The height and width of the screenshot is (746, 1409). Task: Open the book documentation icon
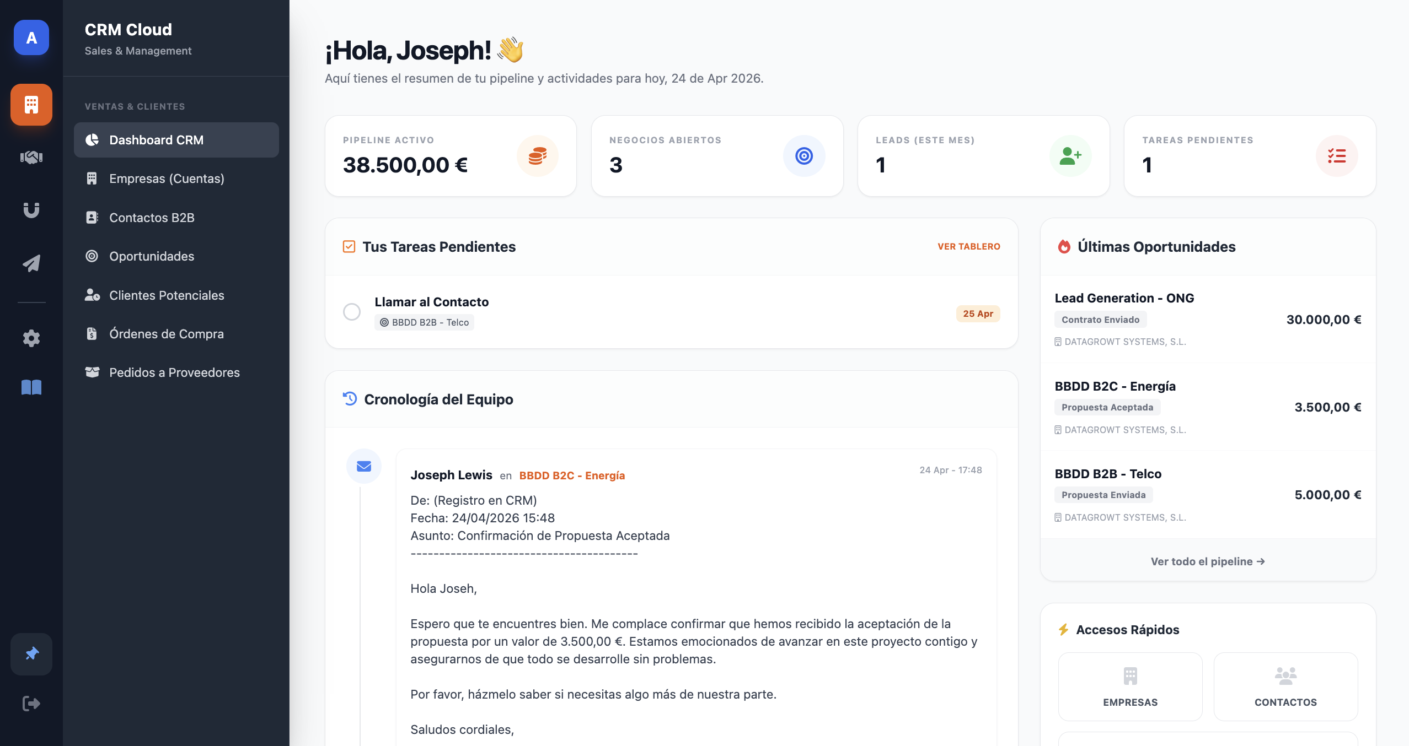click(x=31, y=387)
